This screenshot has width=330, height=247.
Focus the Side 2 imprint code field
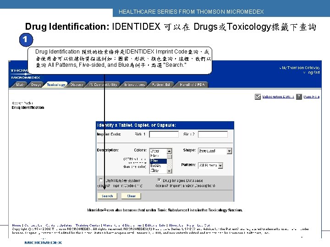tap(213, 134)
